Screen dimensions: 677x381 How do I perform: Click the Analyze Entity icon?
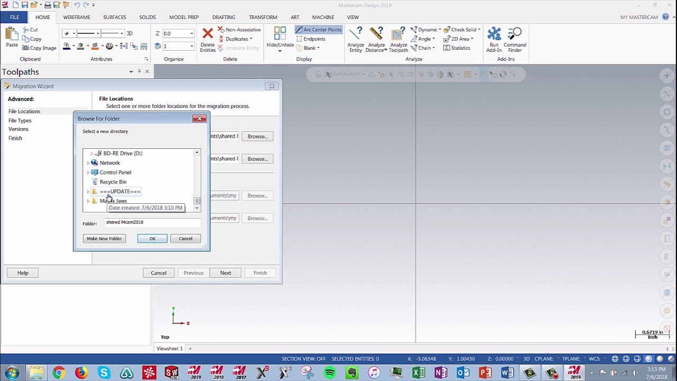(356, 34)
